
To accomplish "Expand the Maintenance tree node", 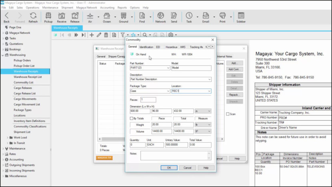I will click(x=3, y=149).
